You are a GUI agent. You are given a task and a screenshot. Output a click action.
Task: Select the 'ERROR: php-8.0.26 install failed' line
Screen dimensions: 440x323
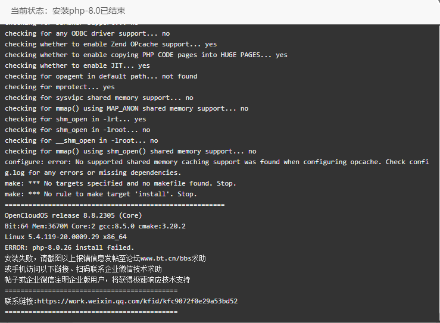click(x=69, y=247)
